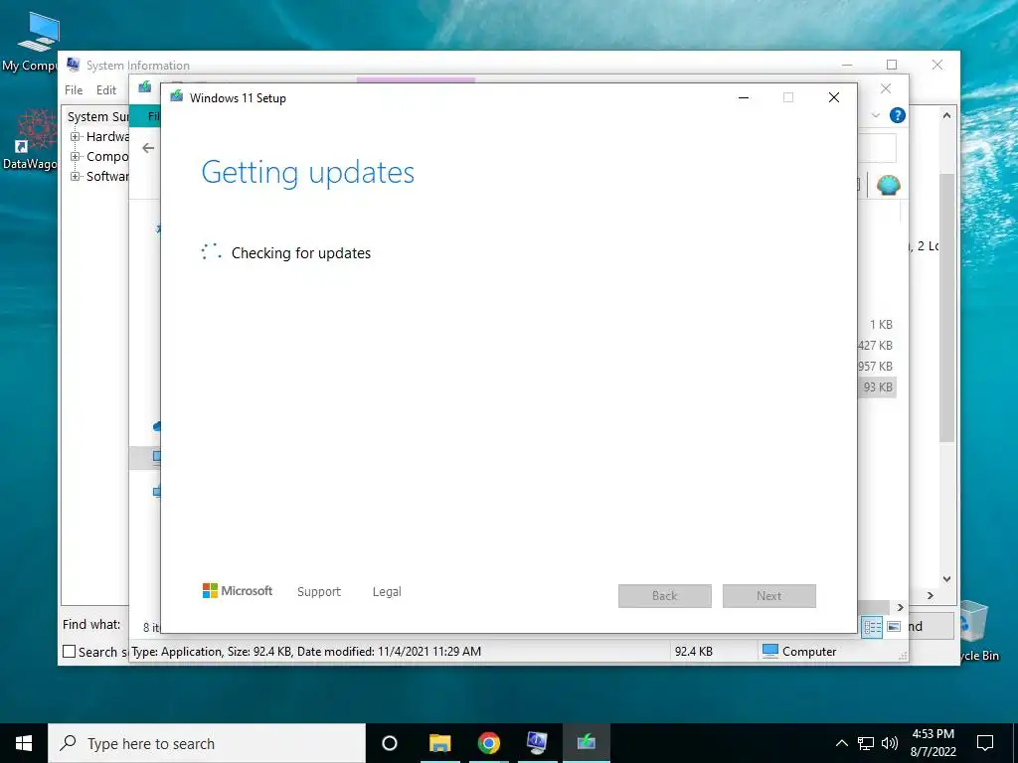
Task: Launch Google Chrome from the taskbar
Action: [x=489, y=743]
